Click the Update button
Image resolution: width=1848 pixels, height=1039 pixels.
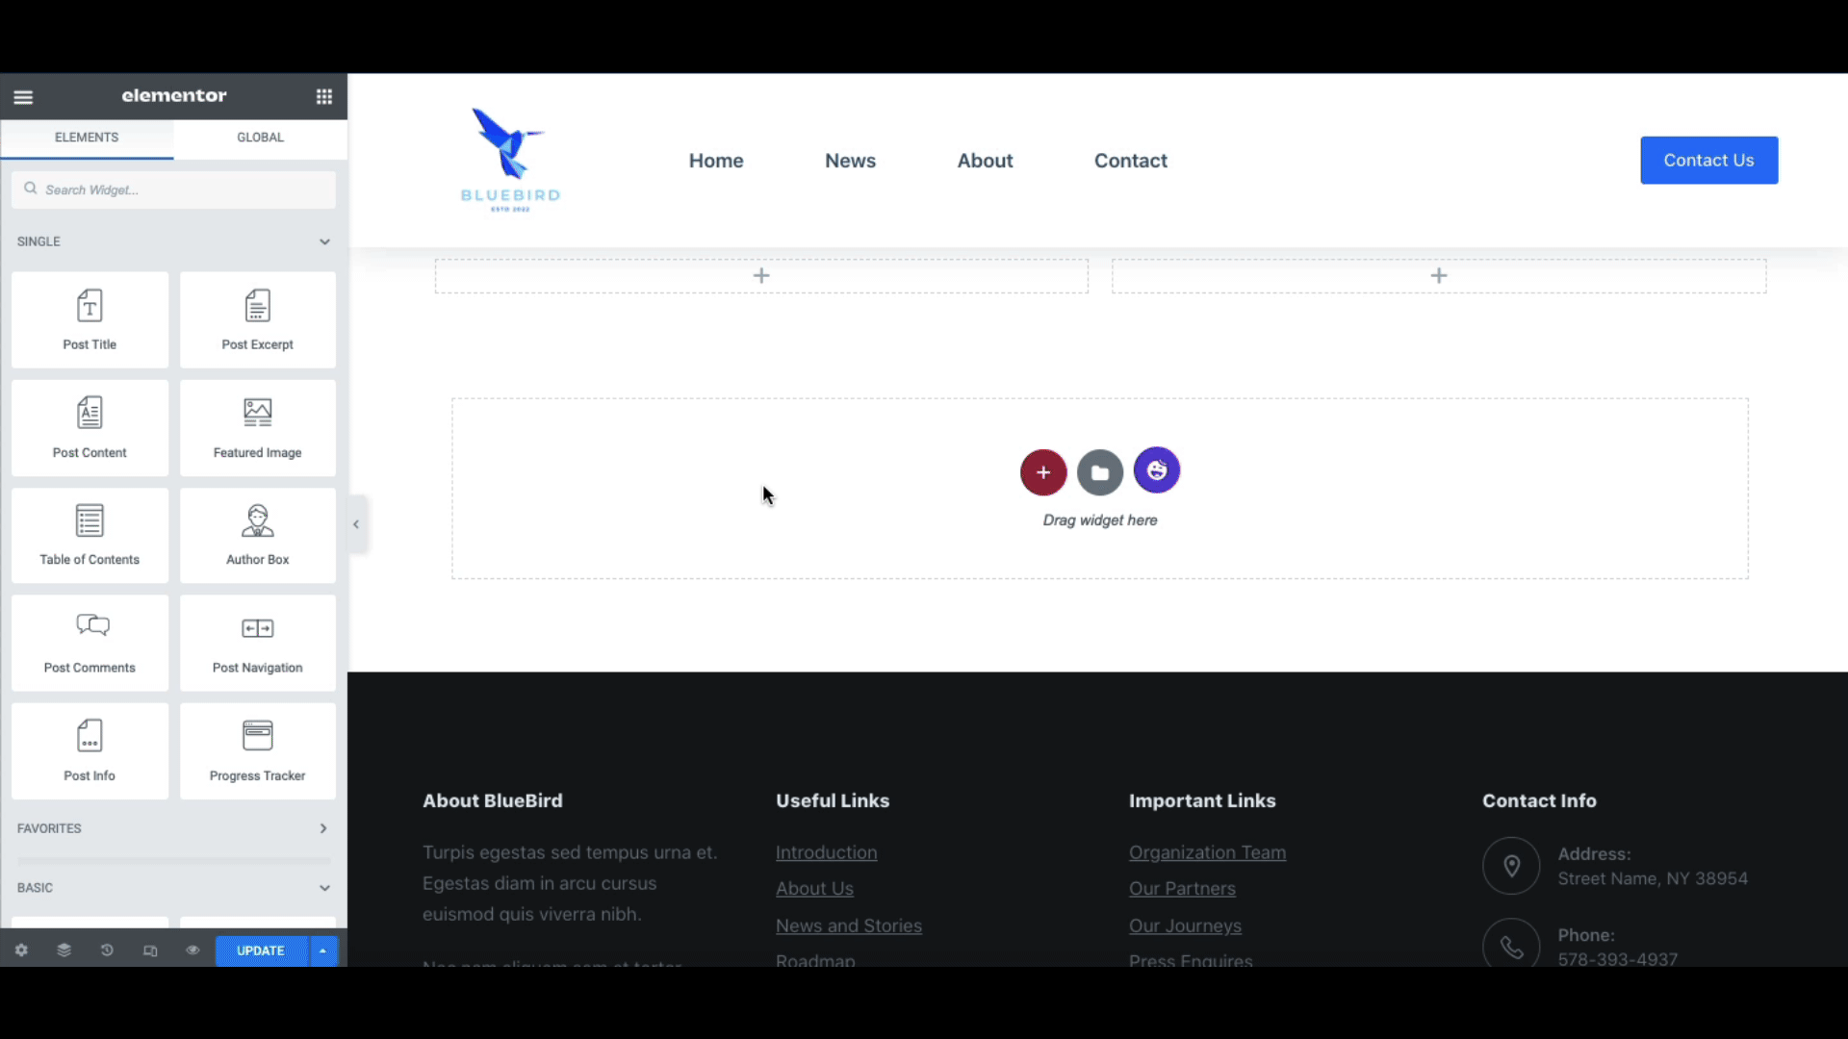click(260, 950)
